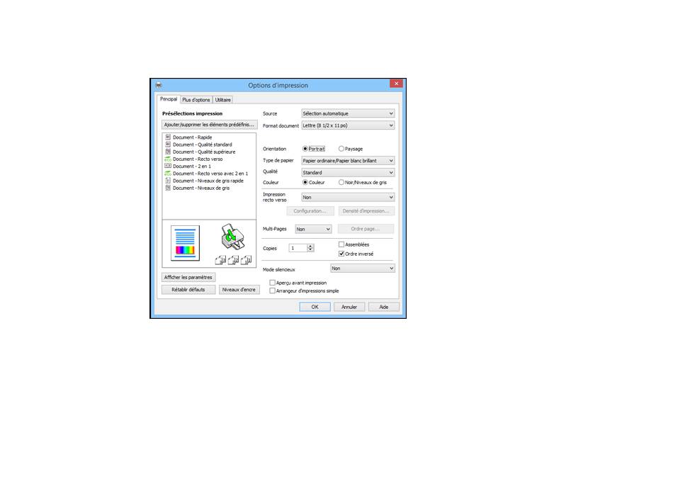Open the Qualité dropdown

(x=348, y=173)
